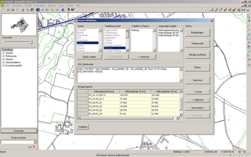Close the dialog with the Schließen button
Image resolution: width=251 pixels, height=157 pixels.
pos(83,127)
